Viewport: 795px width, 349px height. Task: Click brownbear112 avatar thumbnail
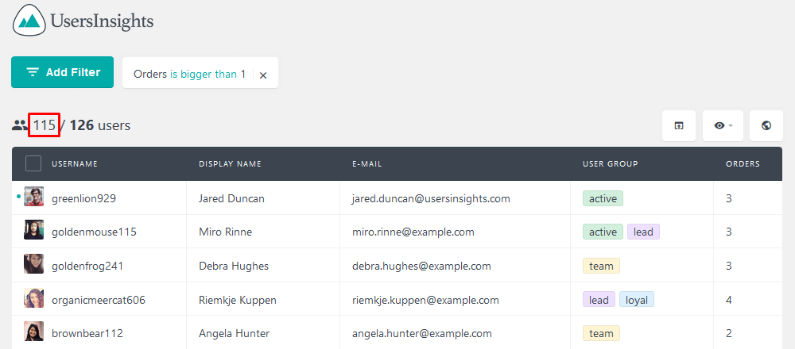33,332
